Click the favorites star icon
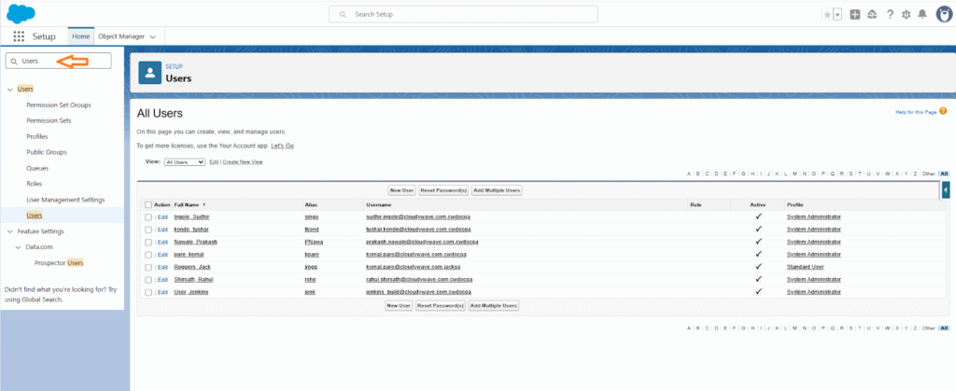Screen dimensions: 956x391 tap(826, 14)
